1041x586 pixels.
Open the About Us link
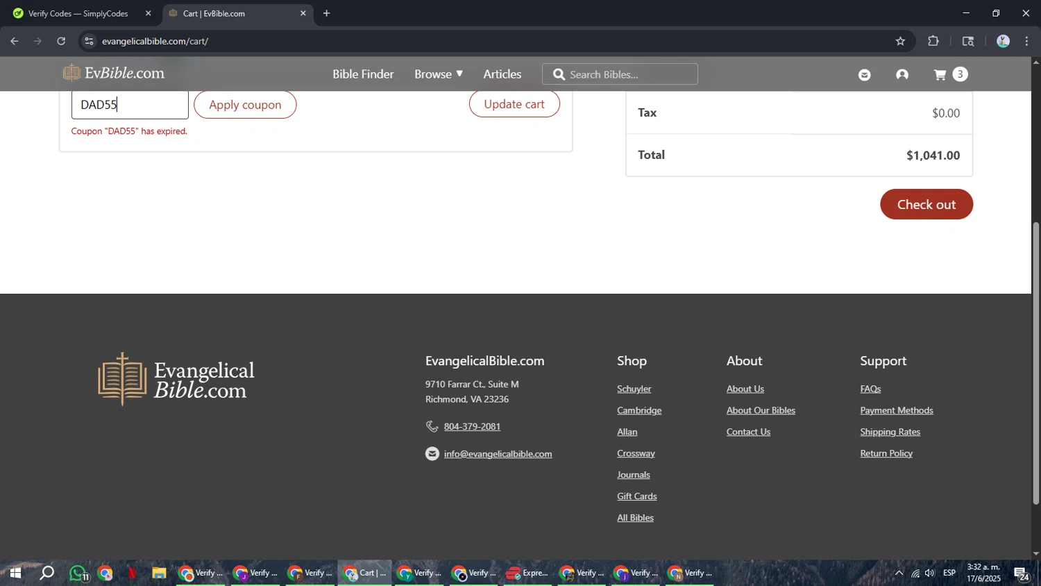(x=745, y=389)
